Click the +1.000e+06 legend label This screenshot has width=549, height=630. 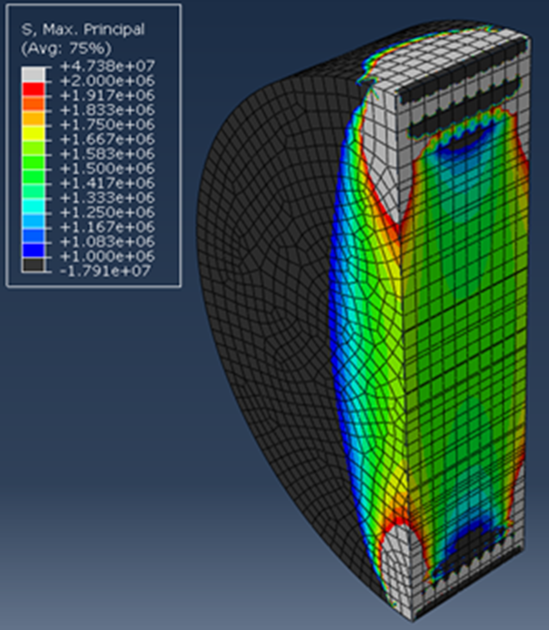[107, 256]
